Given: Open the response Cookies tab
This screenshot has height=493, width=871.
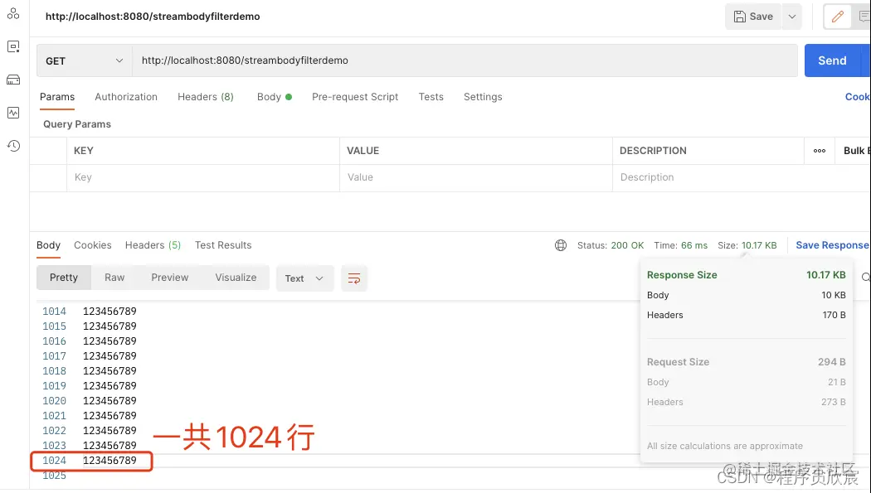Looking at the screenshot, I should pos(93,245).
